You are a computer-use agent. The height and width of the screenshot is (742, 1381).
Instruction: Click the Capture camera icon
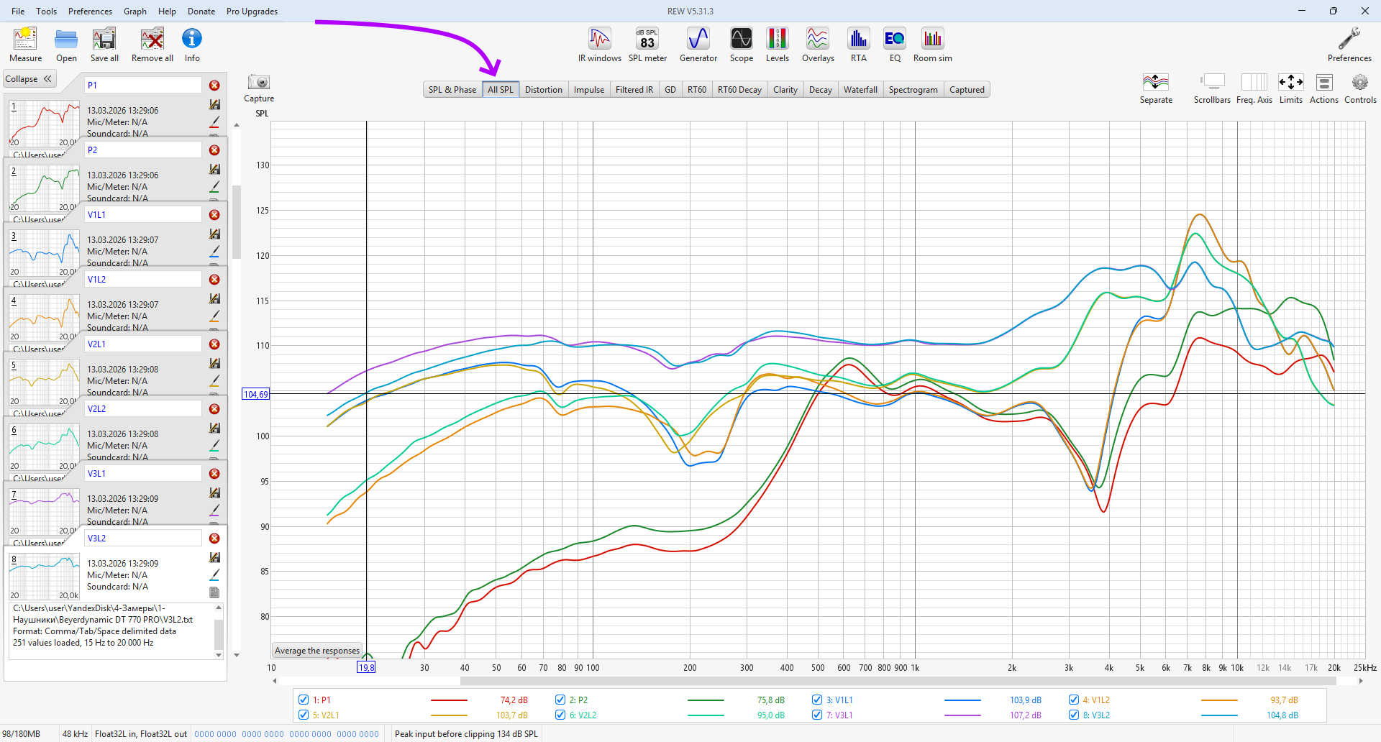258,83
